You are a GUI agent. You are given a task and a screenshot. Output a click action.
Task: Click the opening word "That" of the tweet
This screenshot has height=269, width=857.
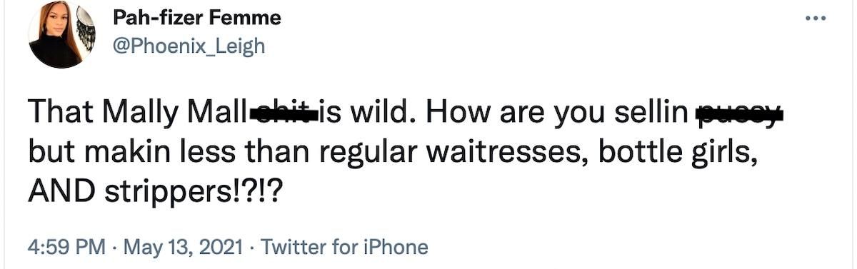tap(60, 113)
